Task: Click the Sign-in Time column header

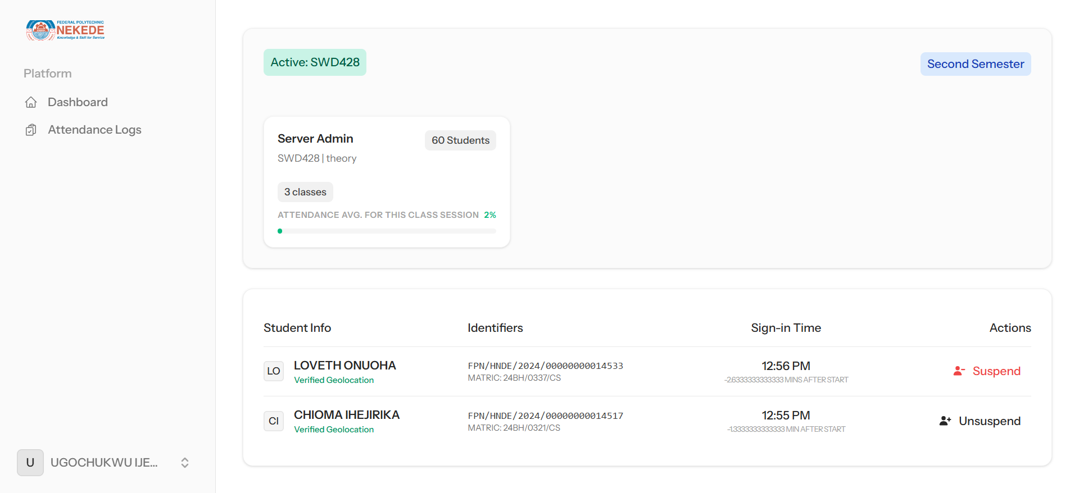Action: point(786,328)
